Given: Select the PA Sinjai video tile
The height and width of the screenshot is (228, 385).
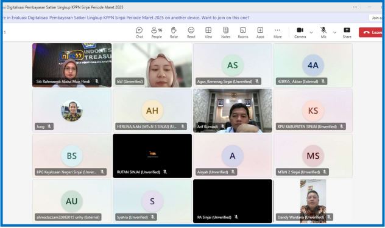Looking at the screenshot, I should (233, 201).
